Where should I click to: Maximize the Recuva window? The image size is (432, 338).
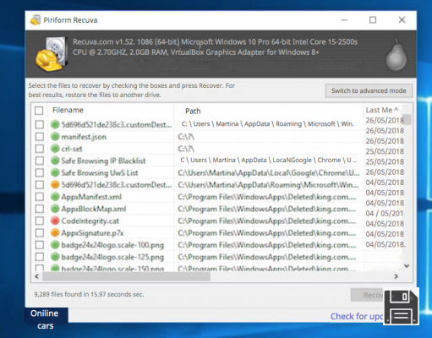[x=373, y=20]
